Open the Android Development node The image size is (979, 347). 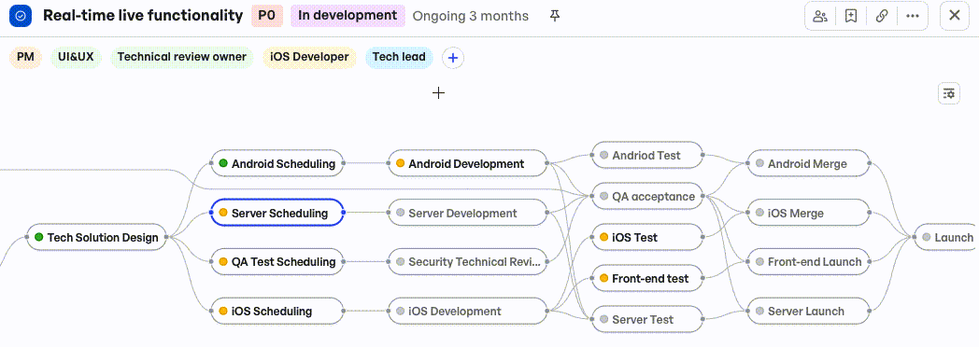pos(468,163)
